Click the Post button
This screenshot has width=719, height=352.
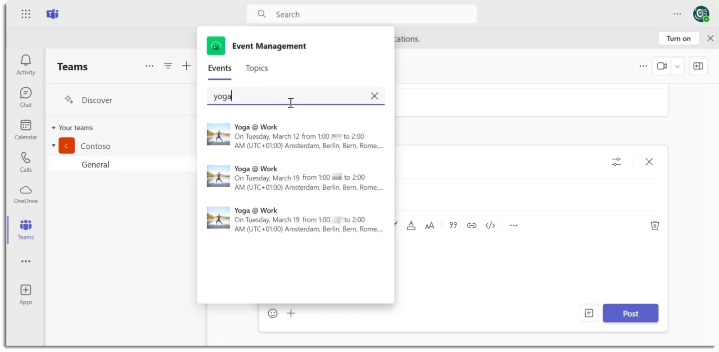[631, 314]
